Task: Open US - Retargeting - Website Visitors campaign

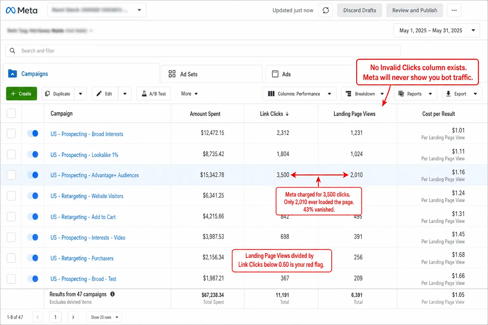Action: coord(87,196)
